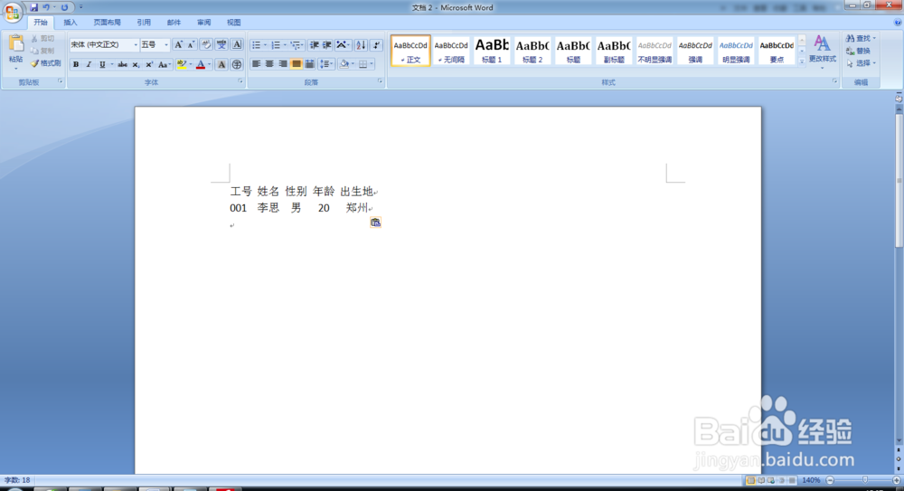The width and height of the screenshot is (904, 491).
Task: Apply superscript formatting (x²)
Action: pyautogui.click(x=149, y=64)
